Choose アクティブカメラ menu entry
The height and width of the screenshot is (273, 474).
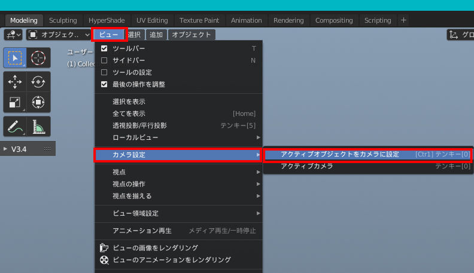pyautogui.click(x=367, y=166)
